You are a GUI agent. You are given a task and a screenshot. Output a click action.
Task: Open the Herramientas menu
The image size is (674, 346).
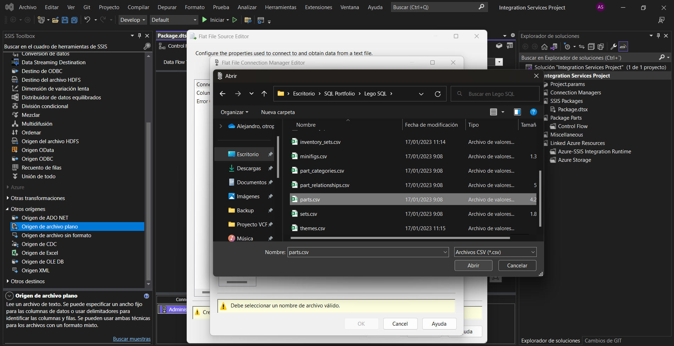pyautogui.click(x=280, y=7)
